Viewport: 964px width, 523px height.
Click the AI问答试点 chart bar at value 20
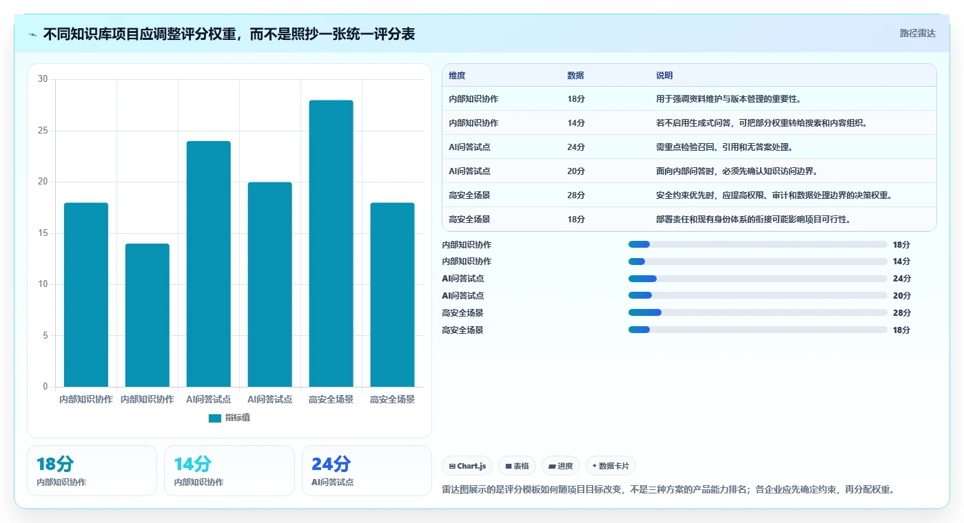270,284
